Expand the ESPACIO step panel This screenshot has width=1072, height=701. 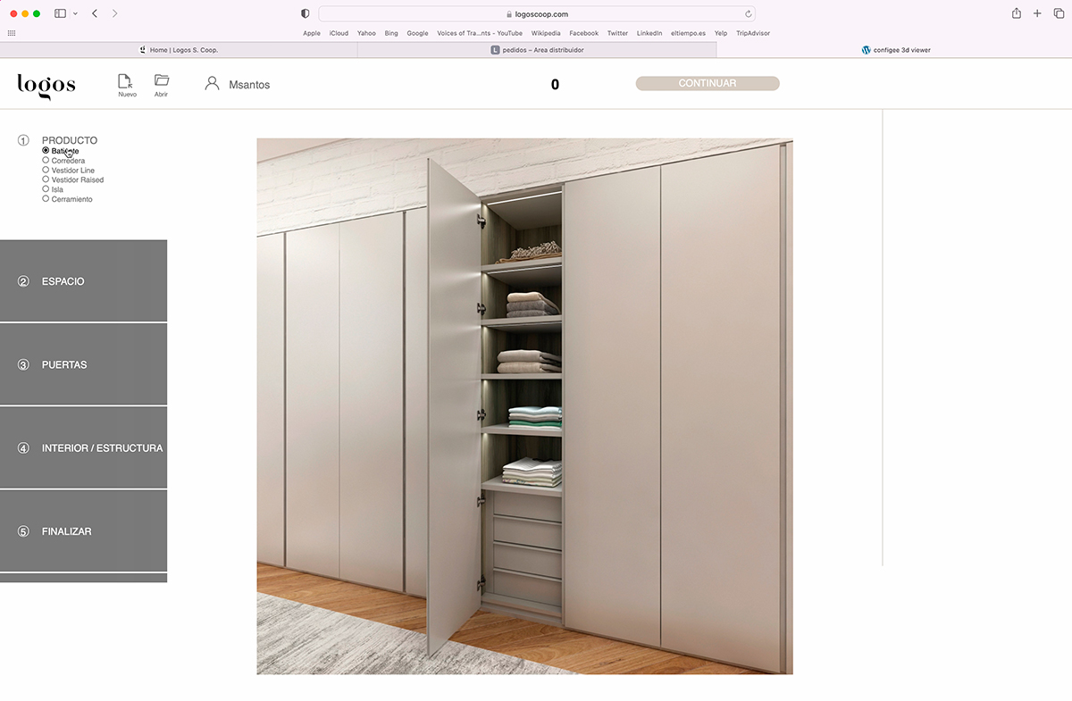tap(83, 281)
